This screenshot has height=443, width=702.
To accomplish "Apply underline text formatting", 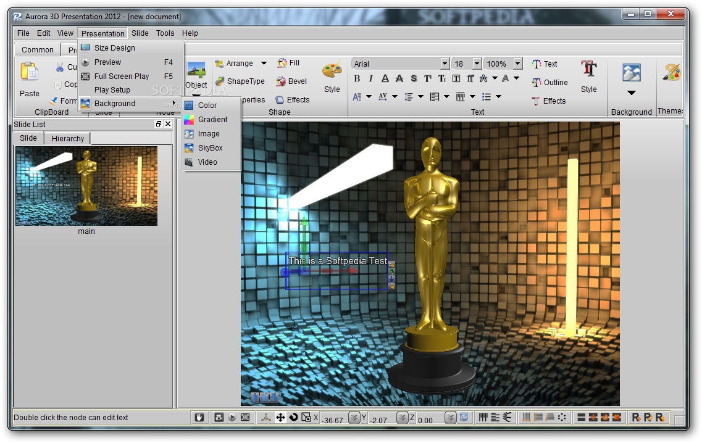I will pos(385,79).
